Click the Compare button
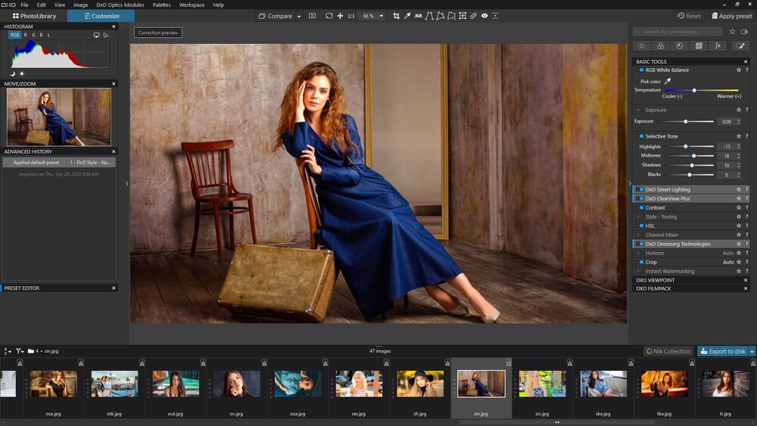 (276, 16)
